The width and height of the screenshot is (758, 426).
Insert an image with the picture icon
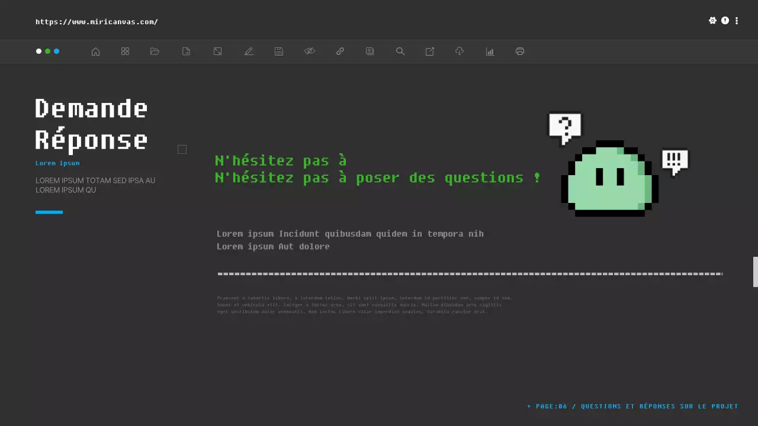217,51
